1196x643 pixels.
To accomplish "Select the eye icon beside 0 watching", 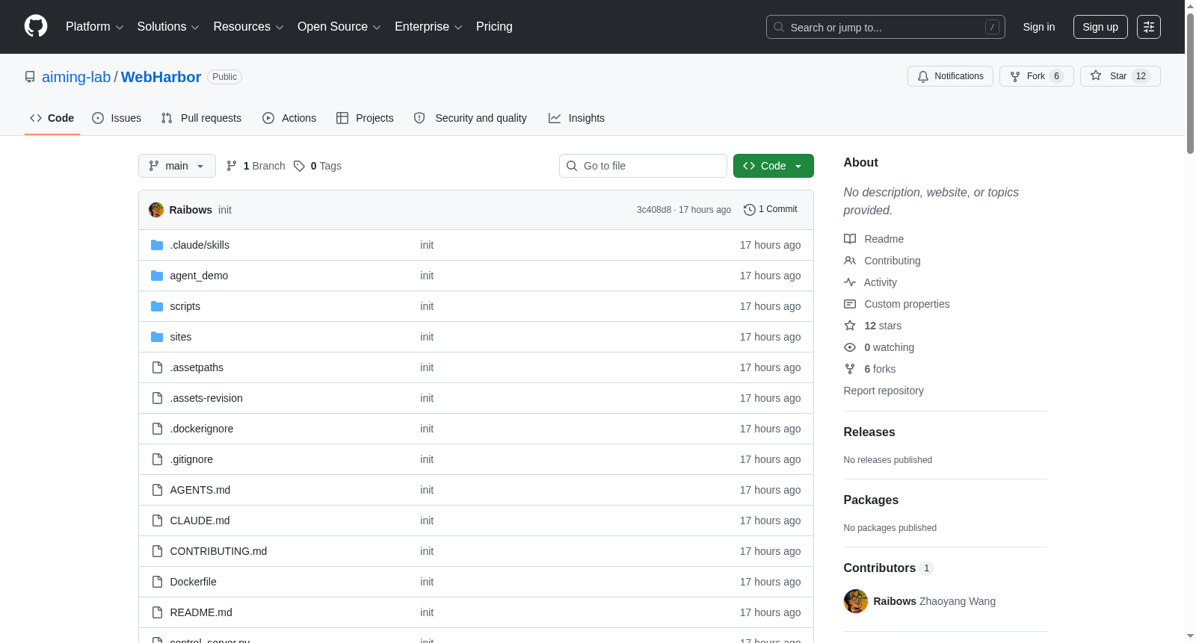I will tap(850, 347).
